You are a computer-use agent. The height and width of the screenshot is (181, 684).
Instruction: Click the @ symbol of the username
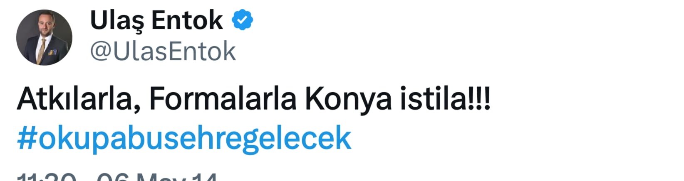pyautogui.click(x=100, y=52)
